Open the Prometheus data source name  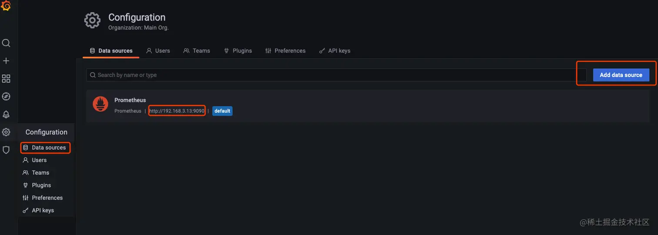130,100
